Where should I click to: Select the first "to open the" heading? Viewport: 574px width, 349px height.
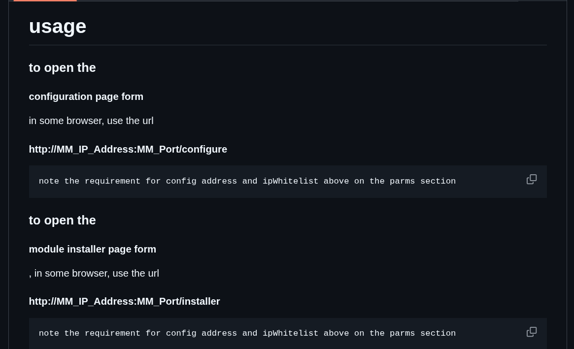(62, 68)
